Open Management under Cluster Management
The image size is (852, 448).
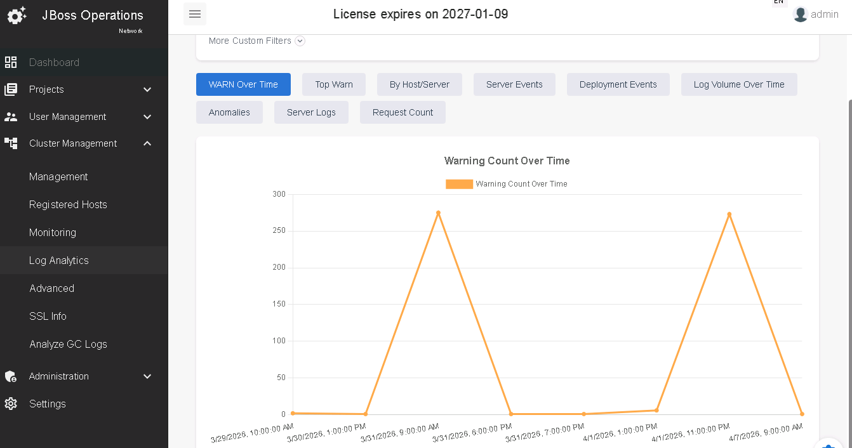pos(84,176)
